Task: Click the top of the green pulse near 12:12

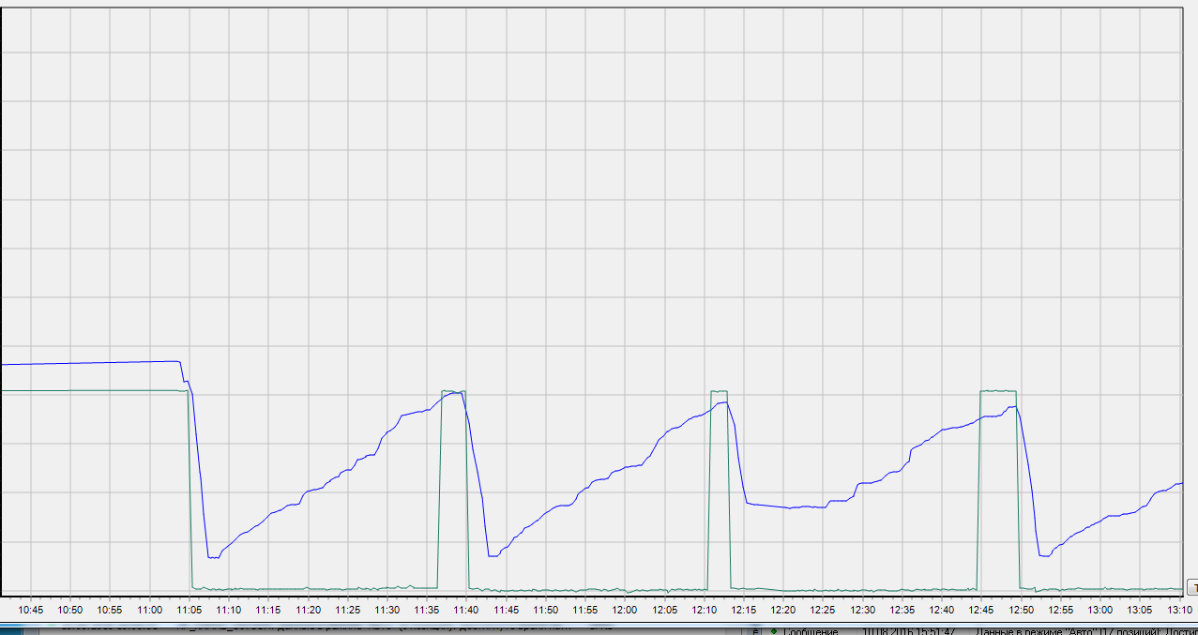Action: point(719,390)
